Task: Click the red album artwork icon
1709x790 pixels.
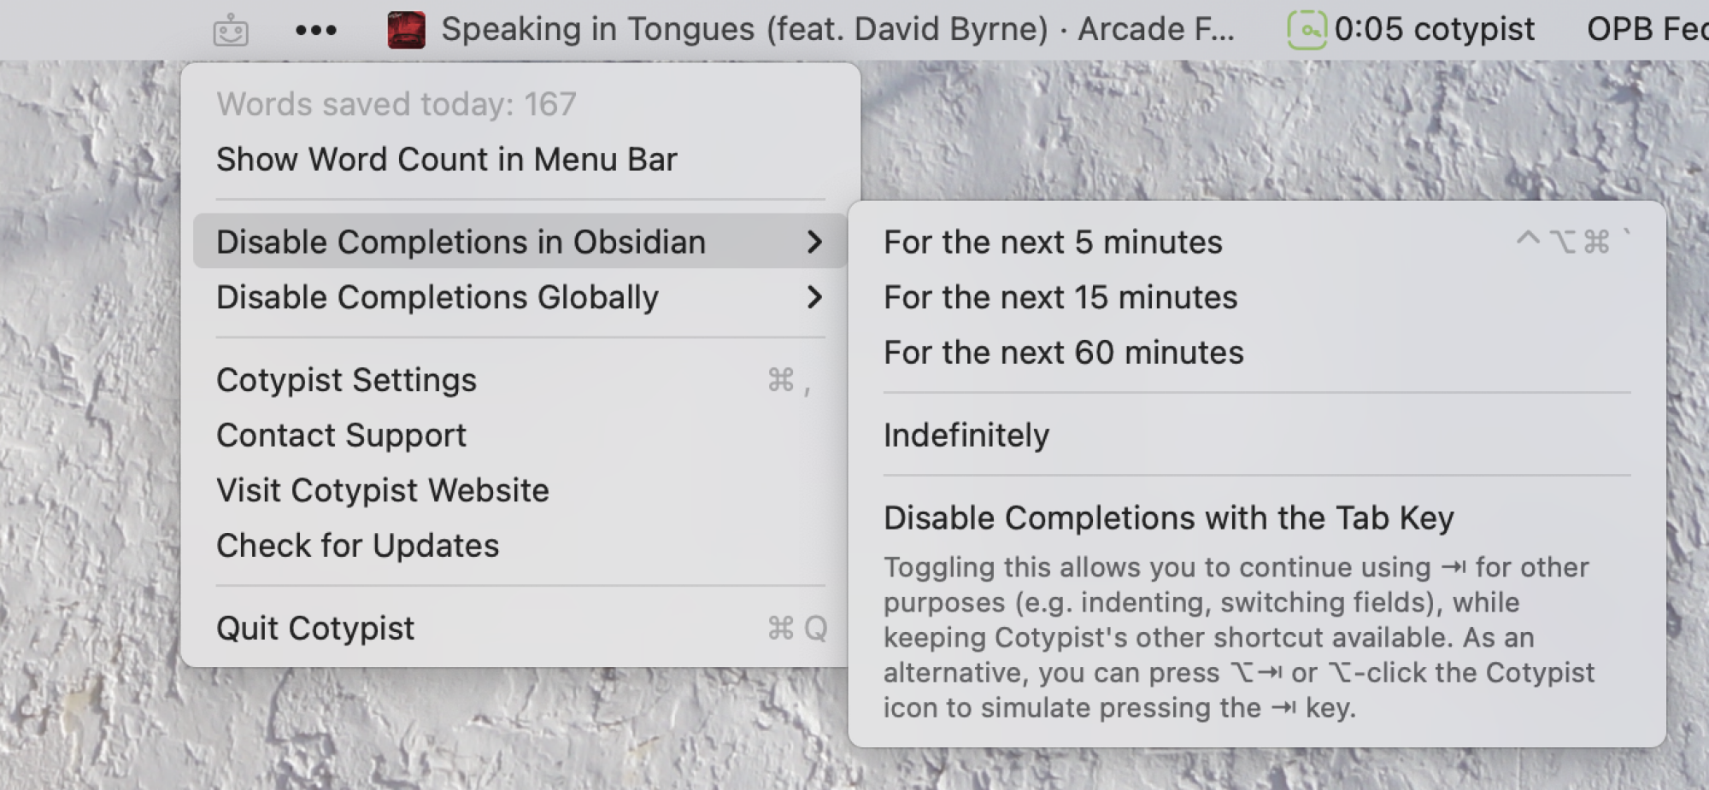Action: 406,30
